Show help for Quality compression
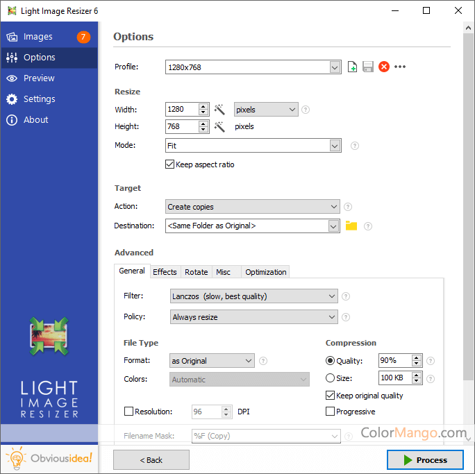475x474 pixels. tap(431, 361)
